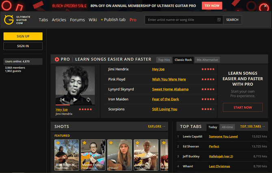Click star badge on Blue Ridge shot
The height and width of the screenshot is (173, 272).
(58, 143)
